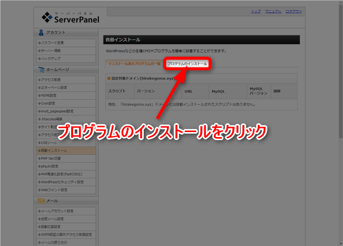Viewport: 343px width, 246px height.
Task: Open SMTP認証の国外アクセス制限設定
Action: point(66,234)
